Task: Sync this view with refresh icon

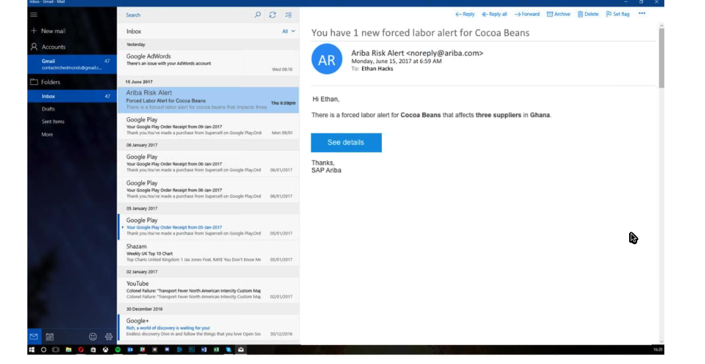Action: tap(272, 15)
